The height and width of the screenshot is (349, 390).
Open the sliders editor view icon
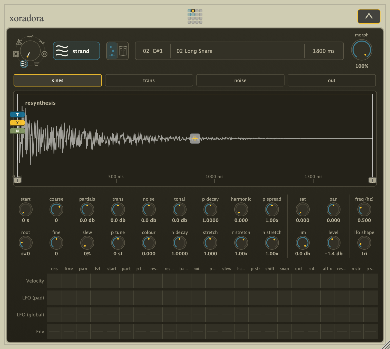point(112,51)
